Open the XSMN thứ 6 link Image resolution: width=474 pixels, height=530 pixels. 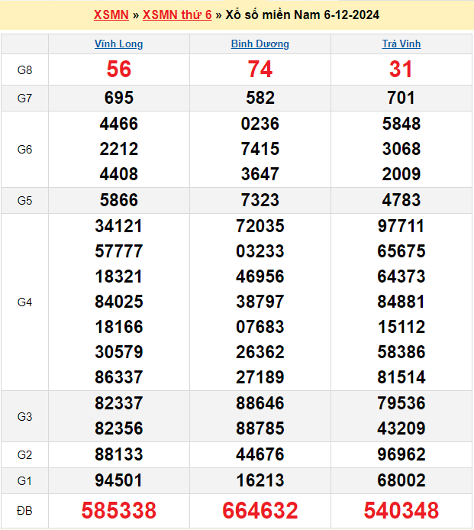point(177,15)
